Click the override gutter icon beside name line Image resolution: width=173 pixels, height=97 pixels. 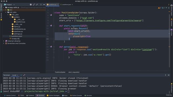click(51, 15)
